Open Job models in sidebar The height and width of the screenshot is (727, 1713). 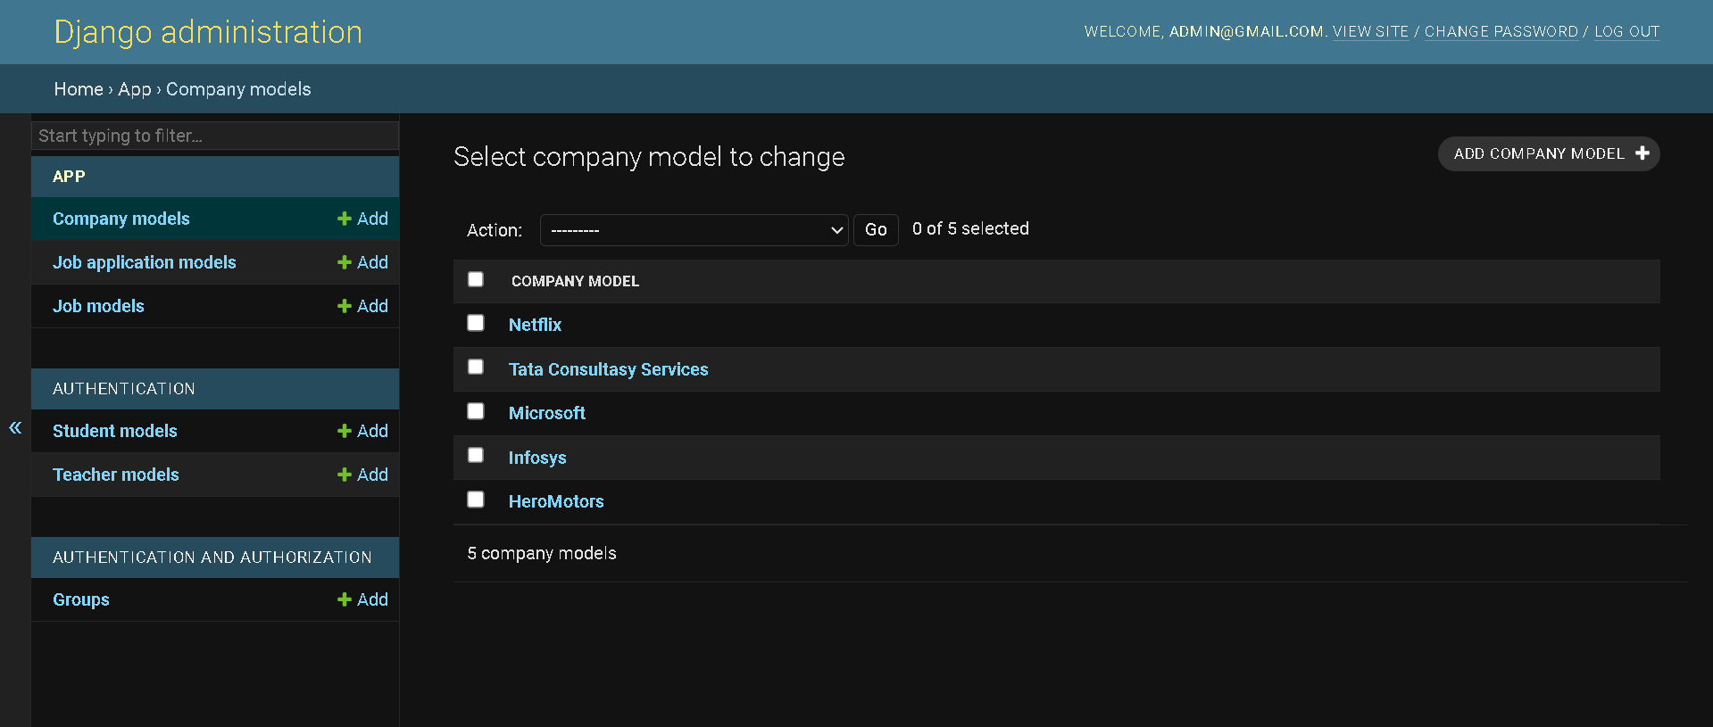[x=98, y=306]
